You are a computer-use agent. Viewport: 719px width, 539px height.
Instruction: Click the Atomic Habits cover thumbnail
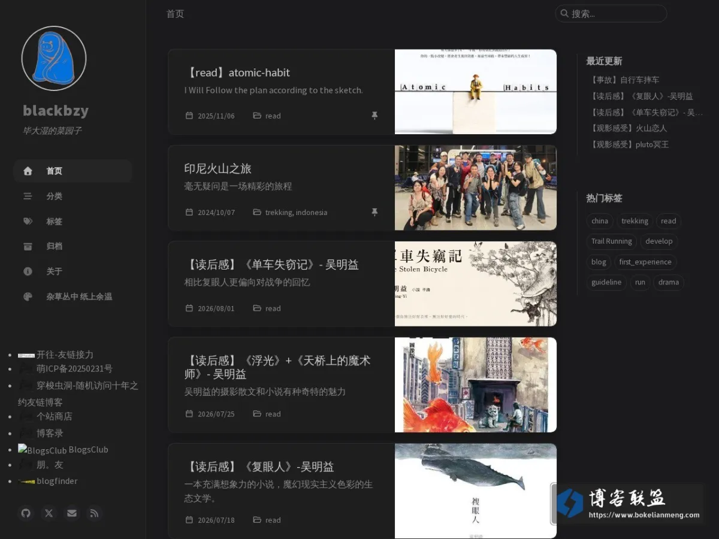click(x=476, y=92)
